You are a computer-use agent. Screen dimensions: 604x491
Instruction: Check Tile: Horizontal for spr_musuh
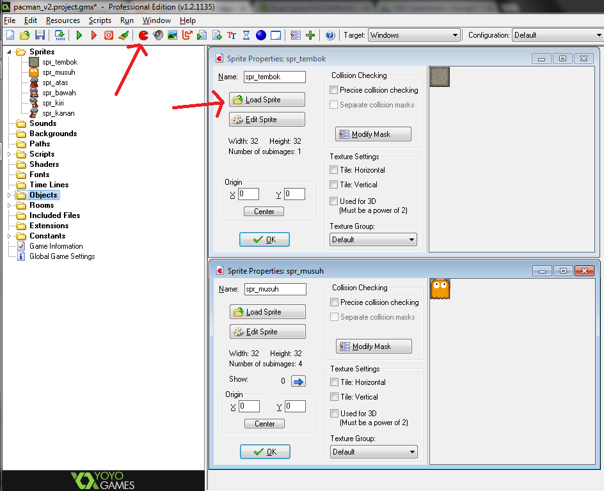click(333, 381)
